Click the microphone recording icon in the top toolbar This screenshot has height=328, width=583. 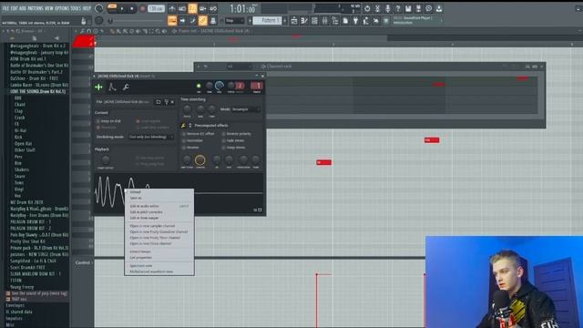[x=387, y=8]
